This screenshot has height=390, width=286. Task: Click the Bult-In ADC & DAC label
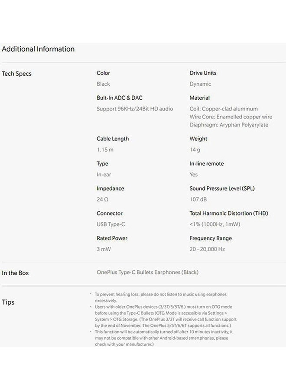point(120,98)
